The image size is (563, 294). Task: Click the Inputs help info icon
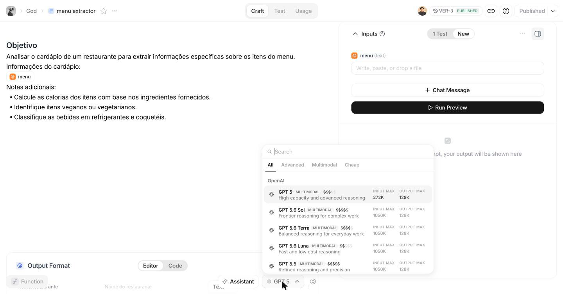tap(382, 34)
